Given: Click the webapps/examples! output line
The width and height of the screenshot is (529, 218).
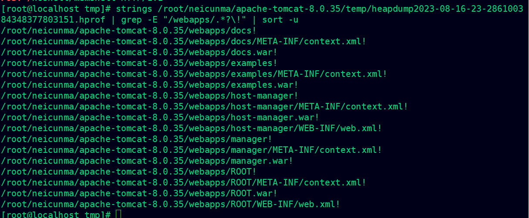Looking at the screenshot, I should [139, 63].
